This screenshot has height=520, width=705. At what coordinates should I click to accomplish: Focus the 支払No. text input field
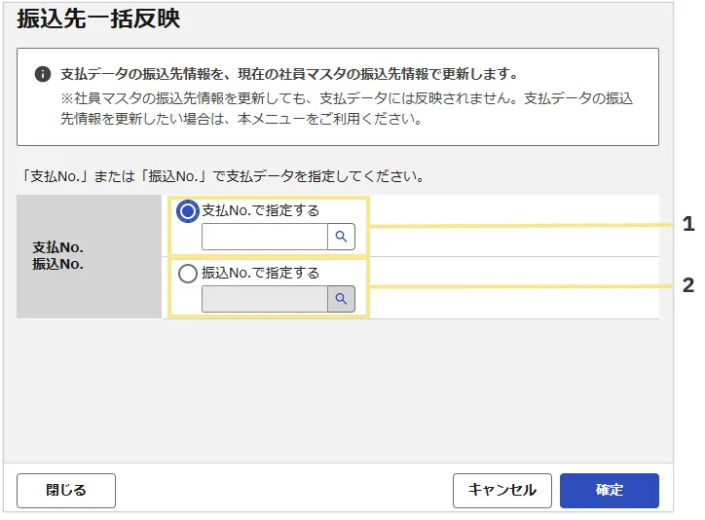[x=264, y=237]
